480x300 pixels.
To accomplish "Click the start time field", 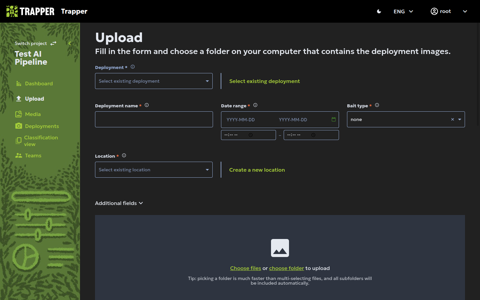I will click(x=248, y=135).
